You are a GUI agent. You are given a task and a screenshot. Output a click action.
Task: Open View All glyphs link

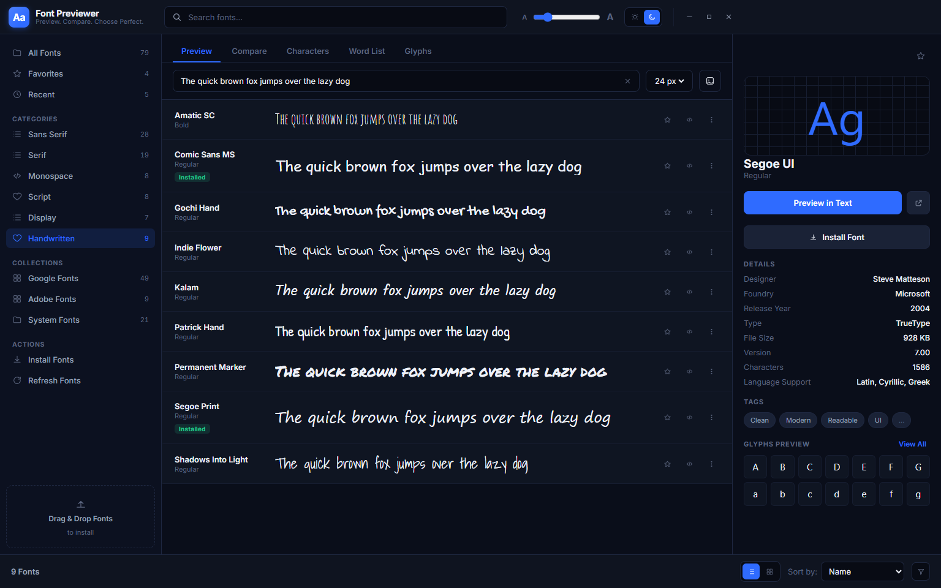point(912,444)
